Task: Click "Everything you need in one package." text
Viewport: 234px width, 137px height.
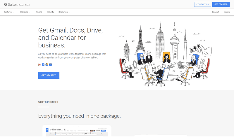Action: [79, 116]
